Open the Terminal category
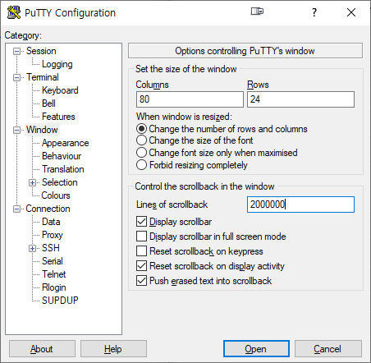This screenshot has width=371, height=363. click(43, 77)
